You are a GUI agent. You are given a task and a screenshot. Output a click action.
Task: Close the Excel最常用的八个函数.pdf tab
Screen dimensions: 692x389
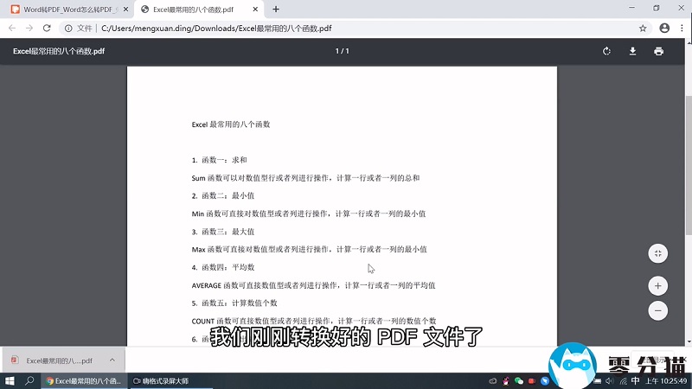point(256,9)
